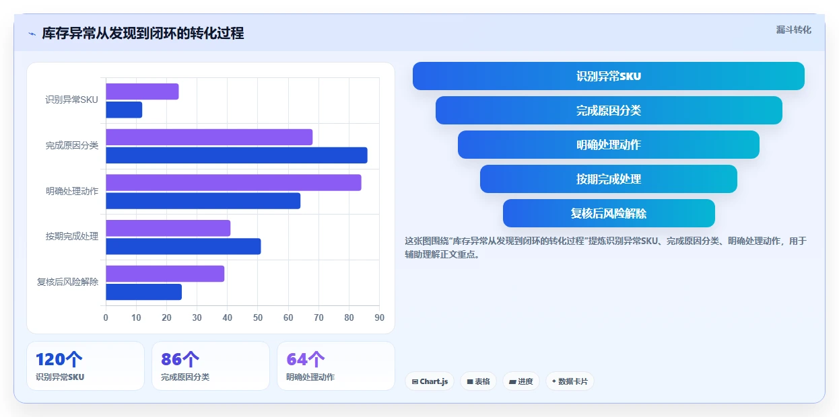
Task: Select the 按期完成处理 funnel stage
Action: pos(609,179)
